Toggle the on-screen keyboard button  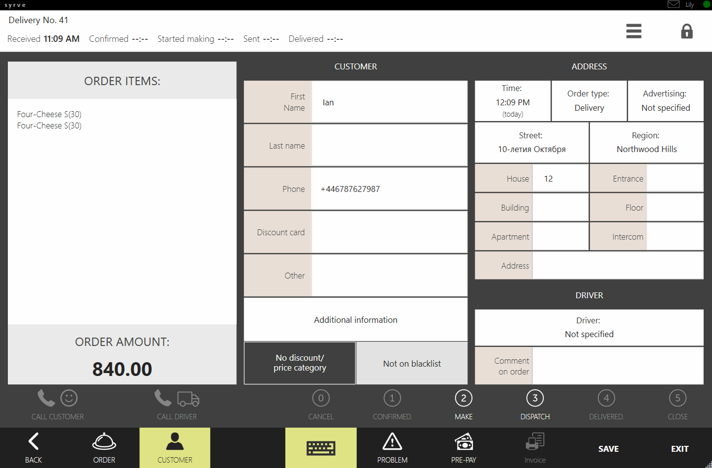coord(321,447)
